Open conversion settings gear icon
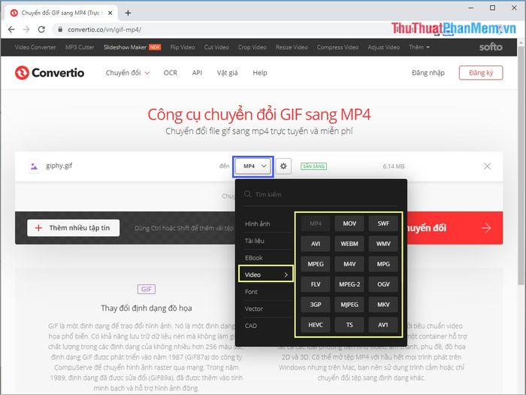 point(283,166)
